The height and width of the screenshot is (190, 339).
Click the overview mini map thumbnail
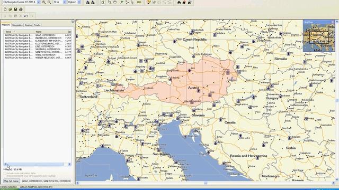[319, 37]
